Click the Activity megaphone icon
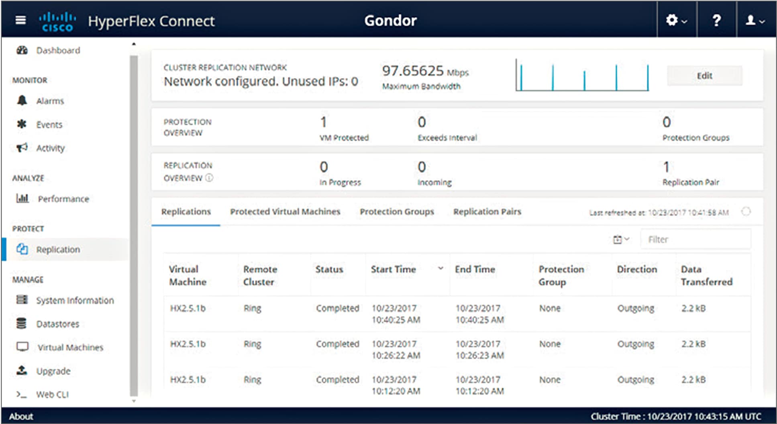 (22, 147)
